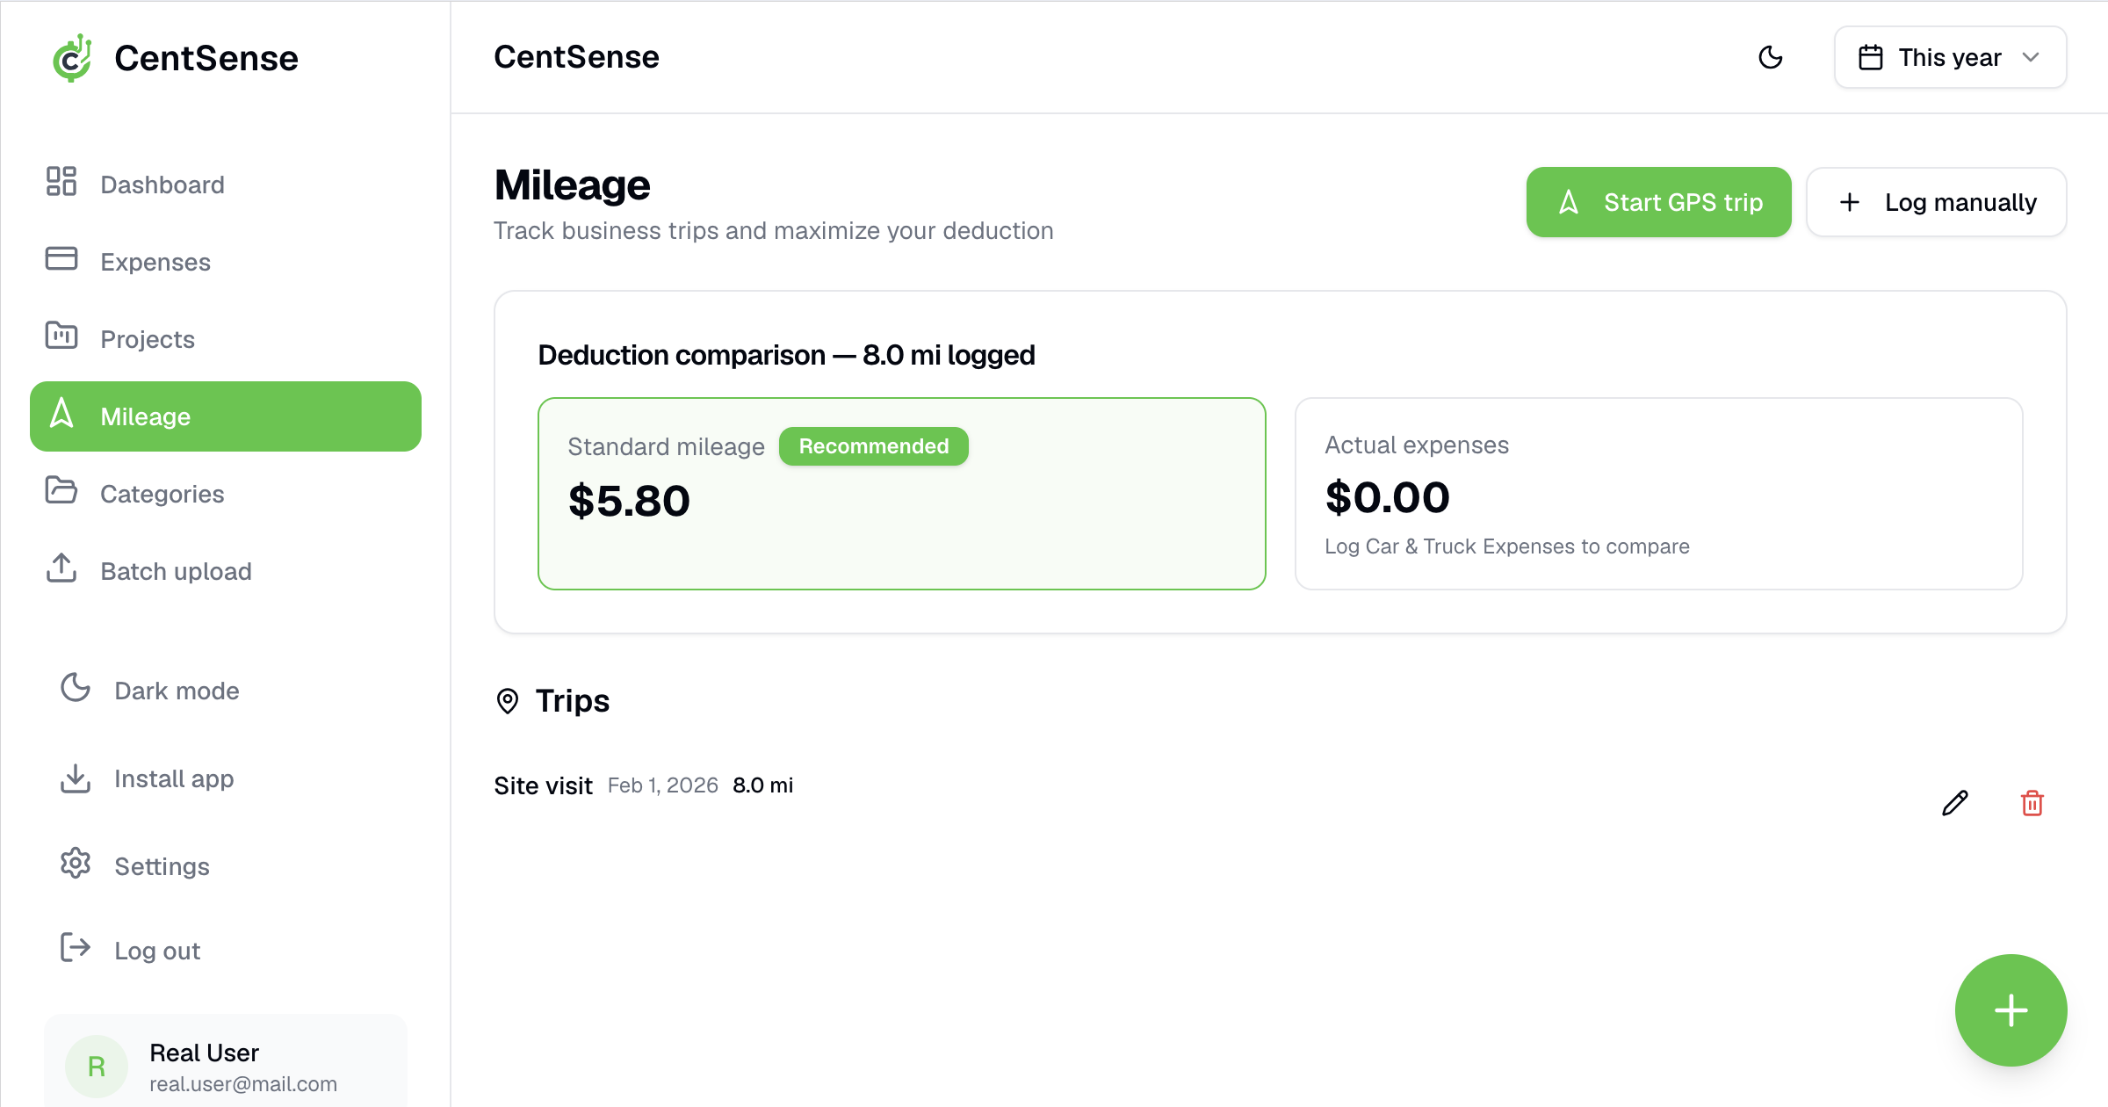Image resolution: width=2108 pixels, height=1107 pixels.
Task: Click the calendar icon in date filter
Action: point(1871,58)
